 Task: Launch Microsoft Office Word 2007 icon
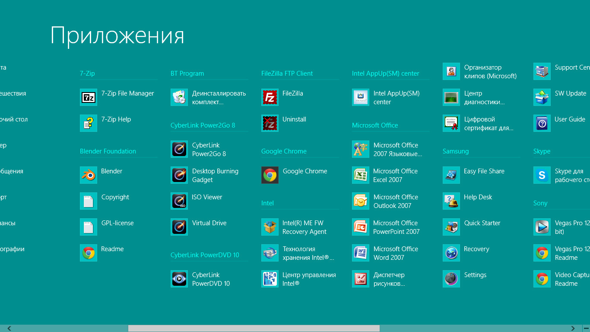point(361,253)
